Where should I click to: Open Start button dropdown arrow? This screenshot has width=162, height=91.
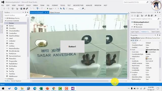pos(53,9)
